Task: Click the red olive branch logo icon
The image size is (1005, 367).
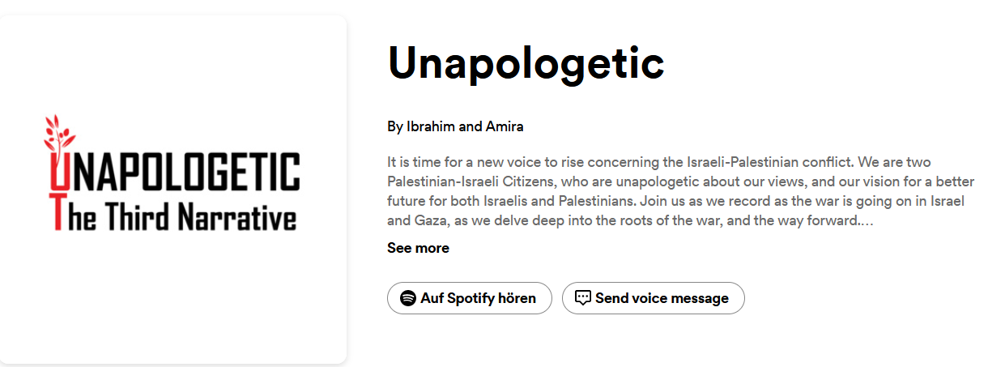Action: tap(57, 134)
